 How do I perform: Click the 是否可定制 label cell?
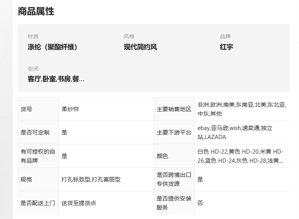38,133
